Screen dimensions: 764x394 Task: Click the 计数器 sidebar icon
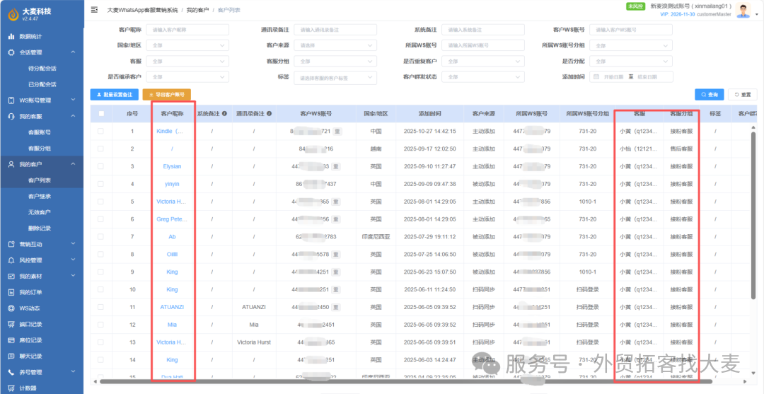[x=11, y=388]
